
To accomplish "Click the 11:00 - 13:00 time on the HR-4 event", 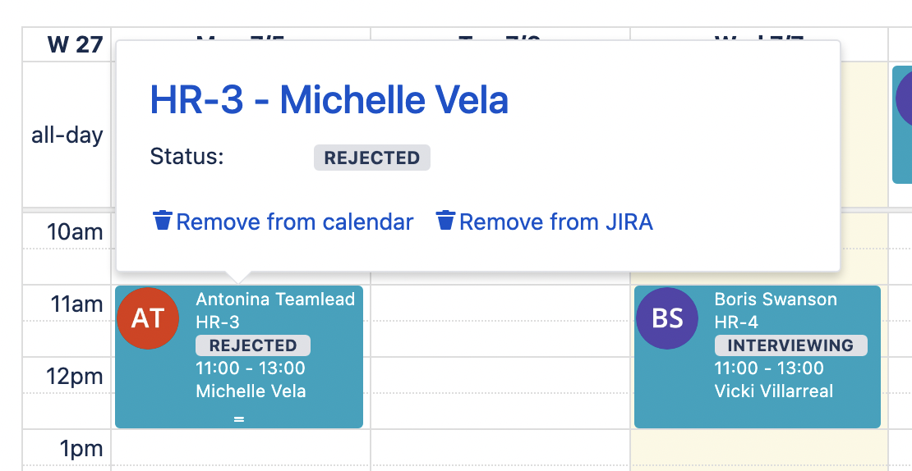I will pyautogui.click(x=769, y=368).
